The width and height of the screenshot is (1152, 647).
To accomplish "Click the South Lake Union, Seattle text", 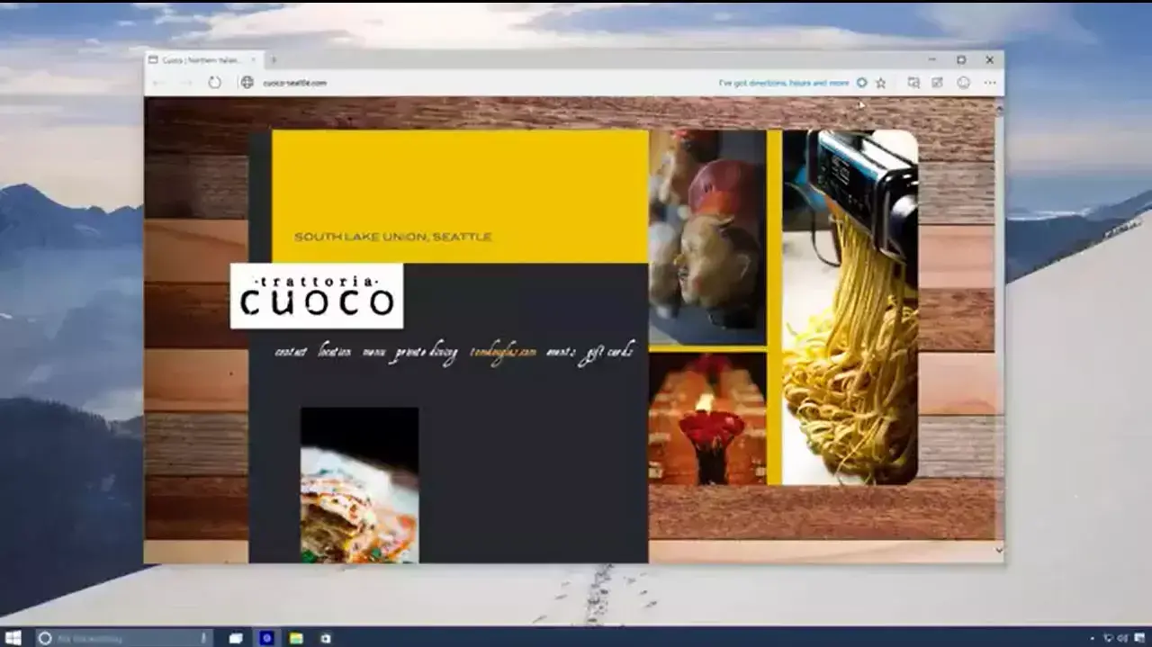I will (x=392, y=238).
